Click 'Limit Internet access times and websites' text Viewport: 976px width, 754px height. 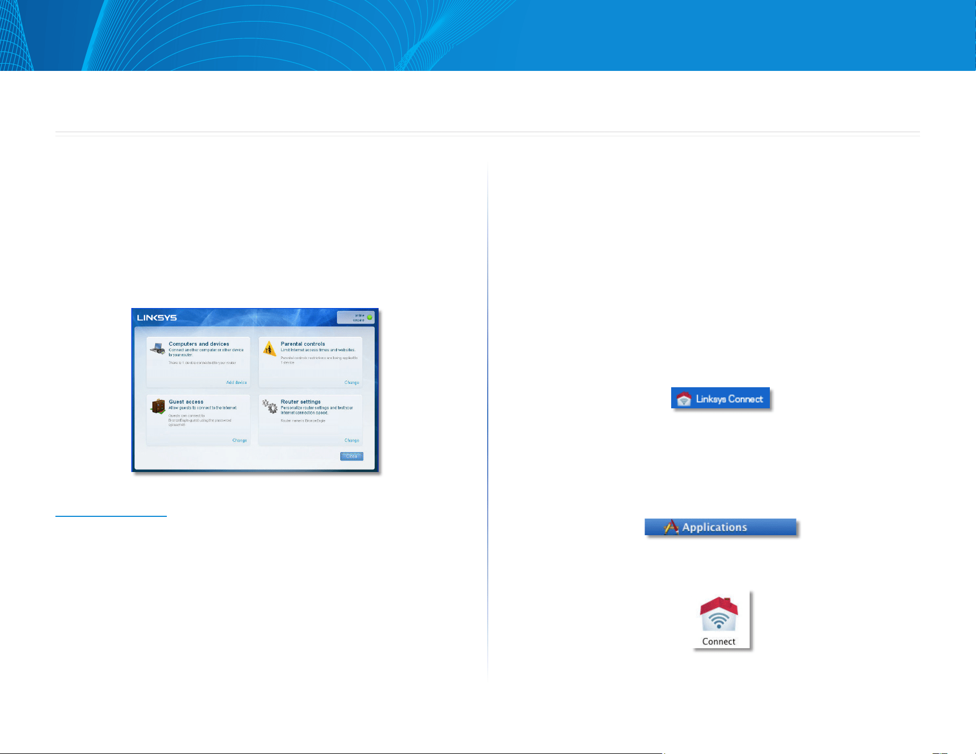coord(318,350)
